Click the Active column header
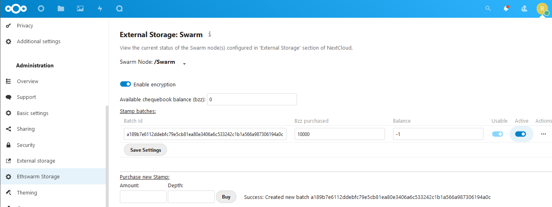Image resolution: width=552 pixels, height=207 pixels. tap(522, 121)
